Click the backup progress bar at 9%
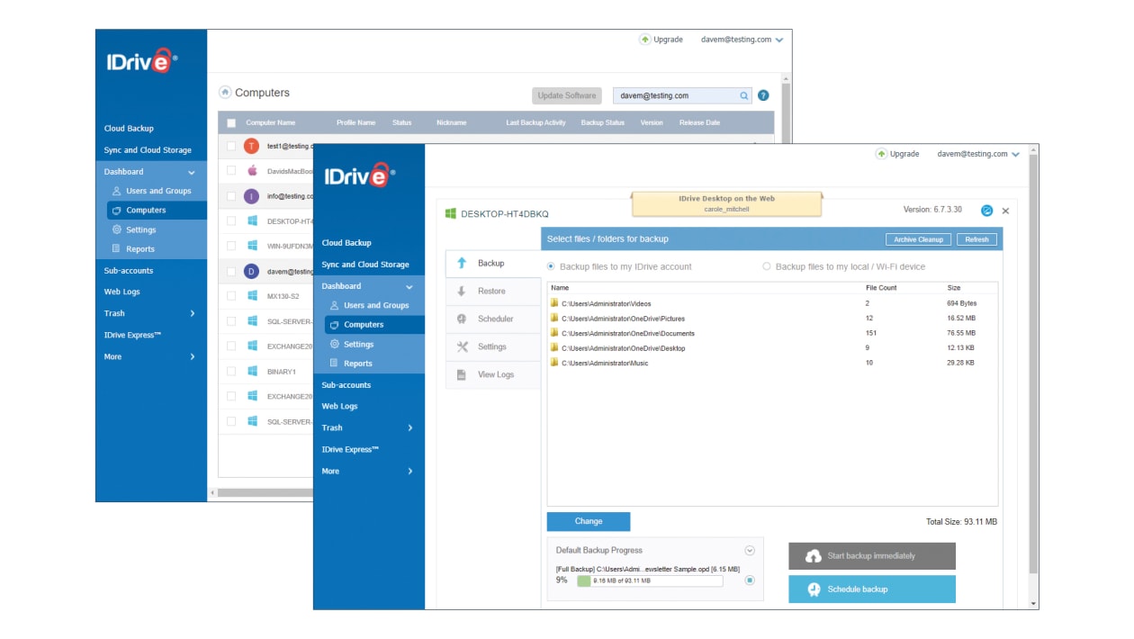 (x=650, y=581)
